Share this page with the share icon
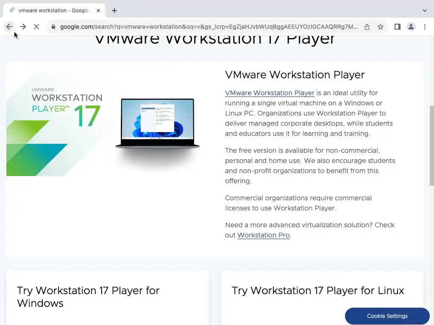The height and width of the screenshot is (325, 434). point(367,27)
